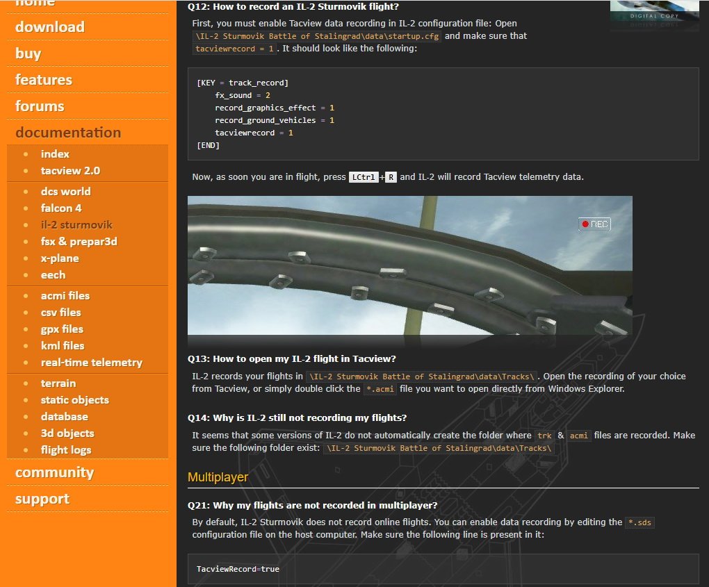Go to the buy page
This screenshot has height=587, width=709.
click(28, 53)
